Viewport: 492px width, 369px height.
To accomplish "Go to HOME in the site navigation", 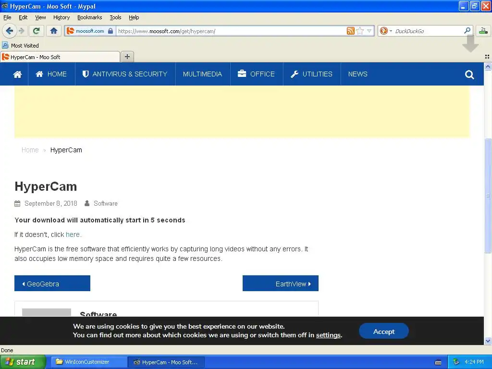I will (51, 74).
